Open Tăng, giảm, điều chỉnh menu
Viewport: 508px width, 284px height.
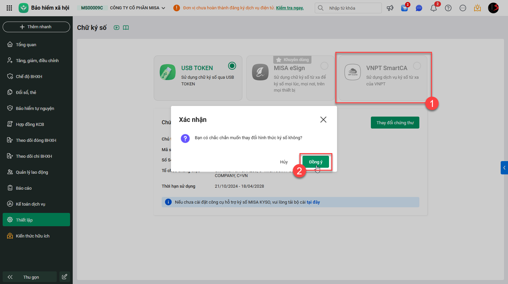coord(37,60)
